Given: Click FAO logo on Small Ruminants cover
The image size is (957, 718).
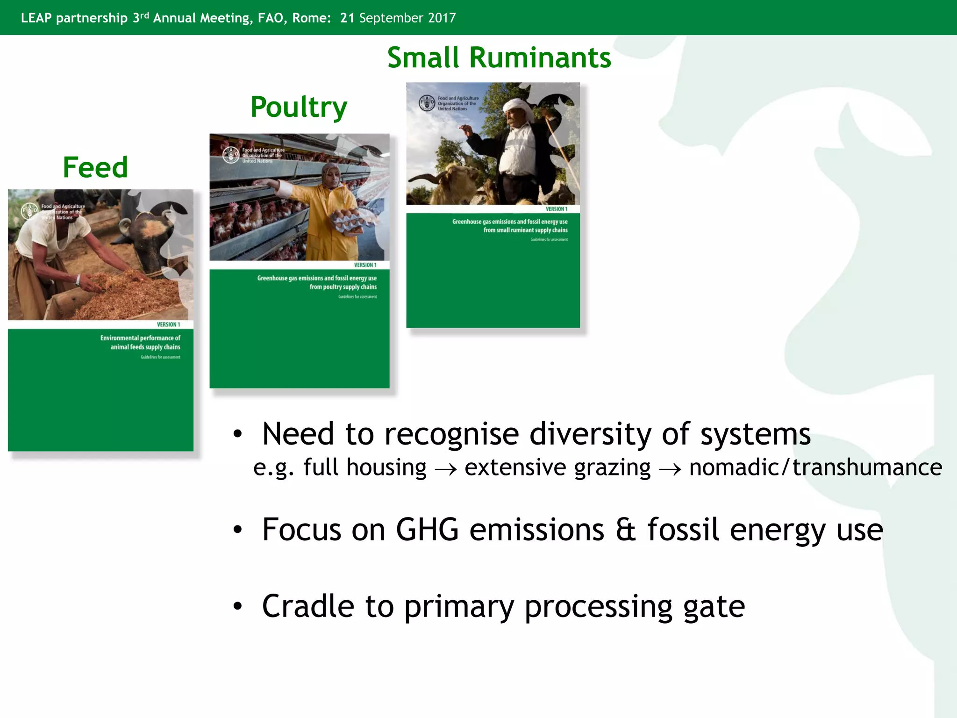Looking at the screenshot, I should [x=427, y=103].
